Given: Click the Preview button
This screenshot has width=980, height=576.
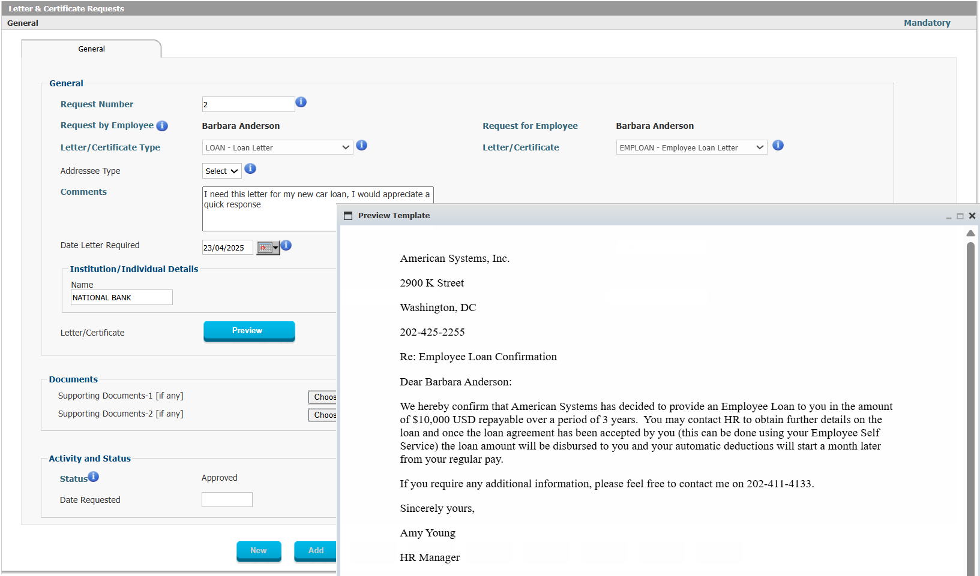Looking at the screenshot, I should coord(249,331).
